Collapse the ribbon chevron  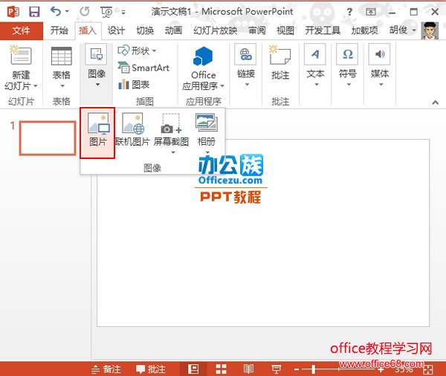pos(435,102)
